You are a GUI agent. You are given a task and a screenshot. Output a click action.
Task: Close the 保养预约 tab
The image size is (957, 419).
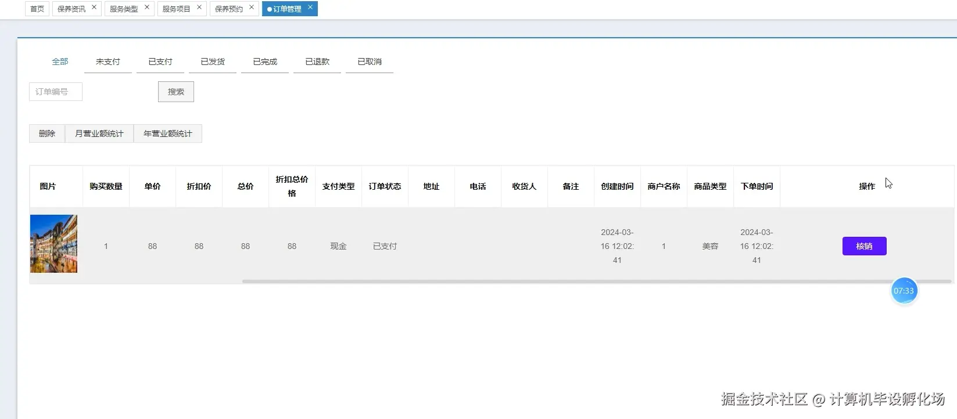click(x=252, y=8)
